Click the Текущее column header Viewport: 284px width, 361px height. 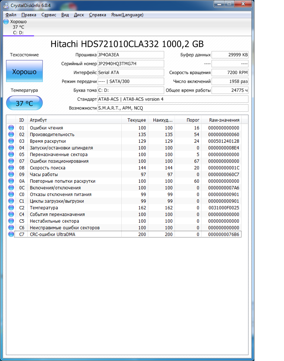point(135,120)
